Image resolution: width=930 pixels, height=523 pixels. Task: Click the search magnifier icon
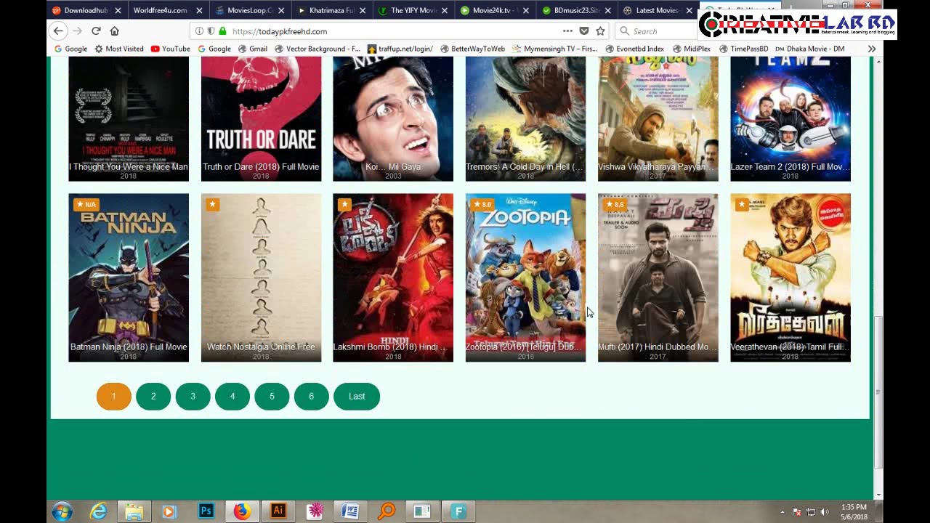(624, 31)
